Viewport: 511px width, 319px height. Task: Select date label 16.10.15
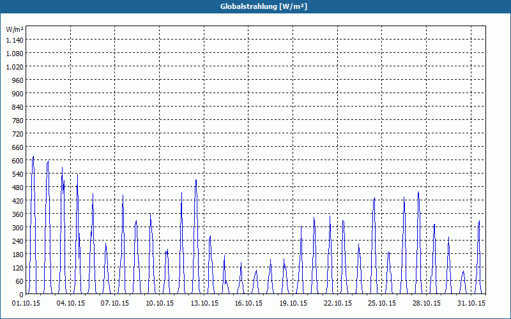[248, 304]
